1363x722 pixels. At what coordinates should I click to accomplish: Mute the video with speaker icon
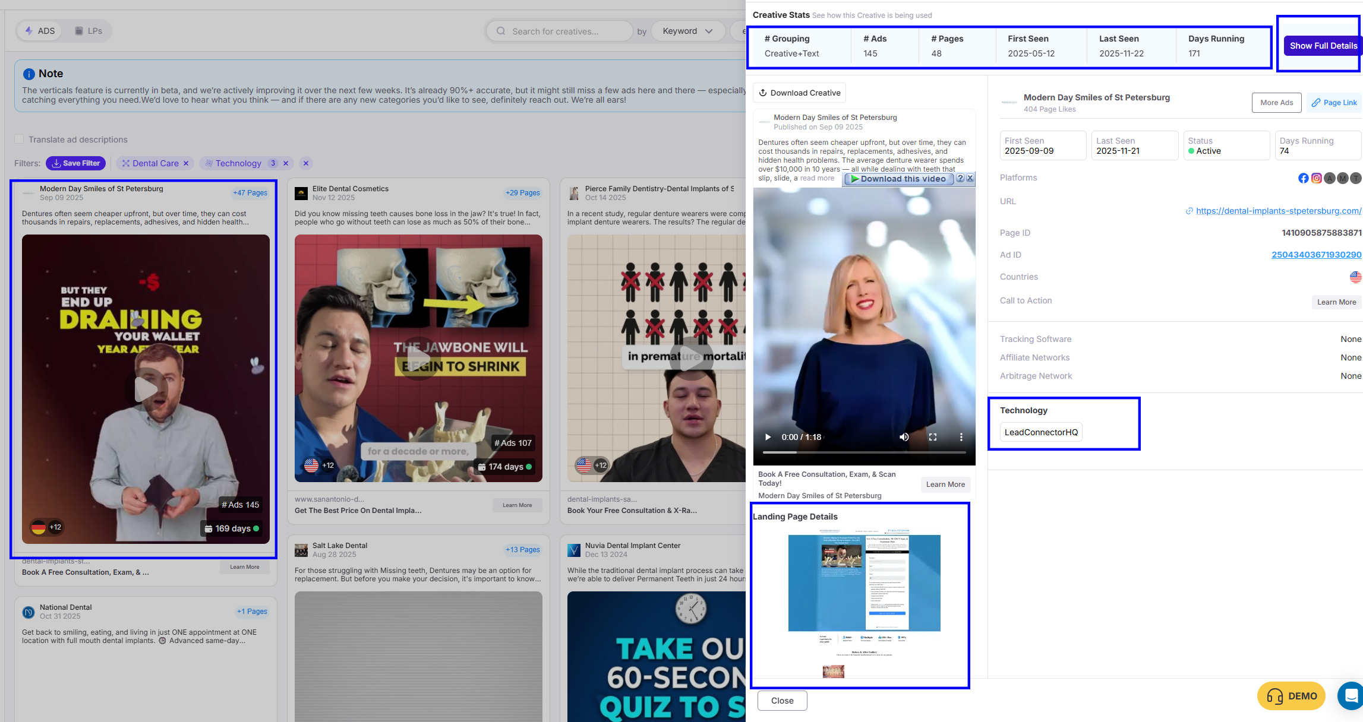(904, 437)
